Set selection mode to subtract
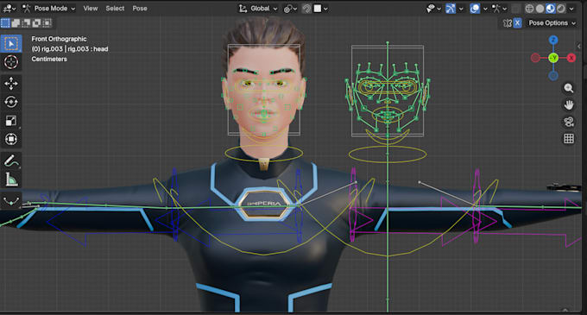Viewport: 587px width, 315px height. click(x=26, y=23)
